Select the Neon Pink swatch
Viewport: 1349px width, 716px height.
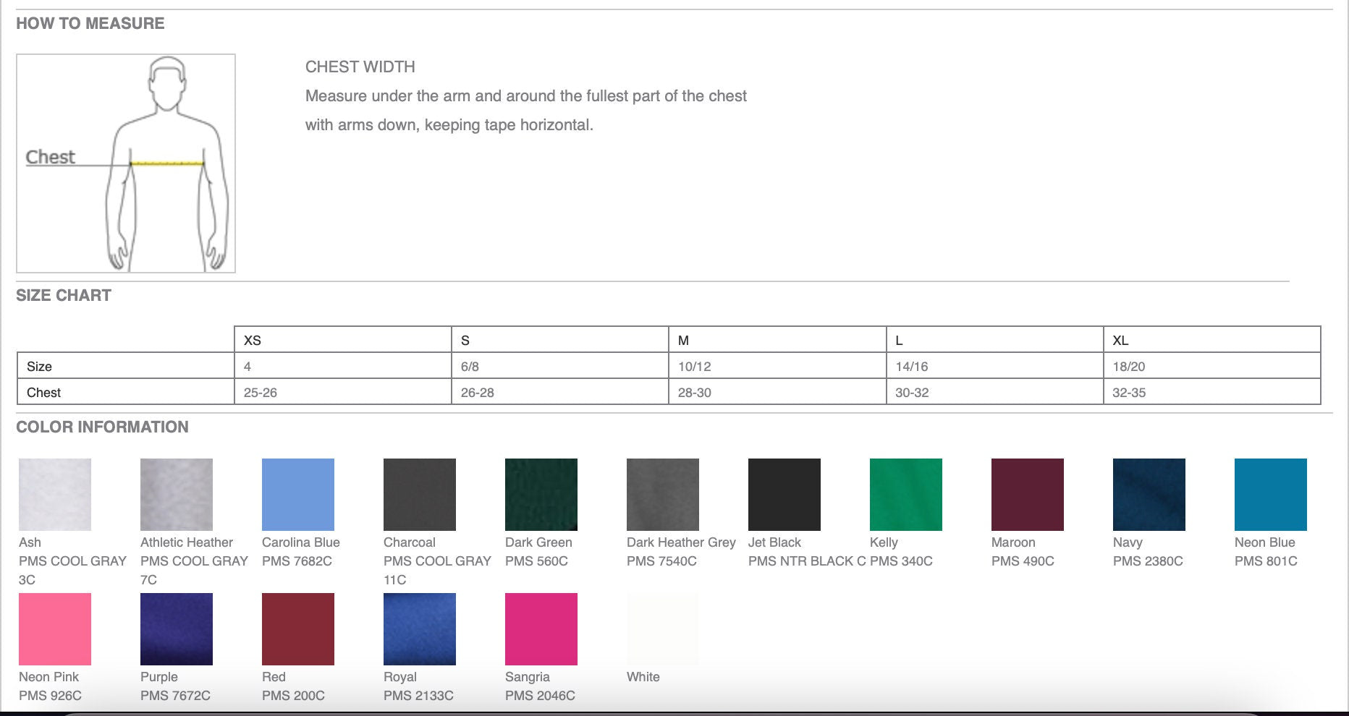point(55,629)
